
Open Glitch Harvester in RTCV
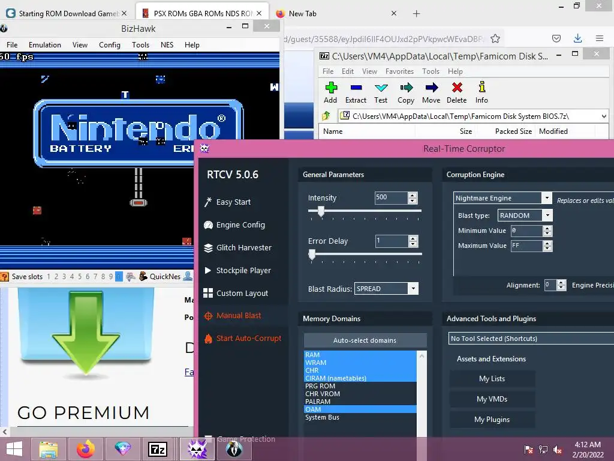click(237, 248)
